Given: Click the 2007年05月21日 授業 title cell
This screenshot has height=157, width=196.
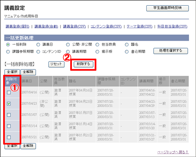Looking at the screenshot, I should coord(81,137).
